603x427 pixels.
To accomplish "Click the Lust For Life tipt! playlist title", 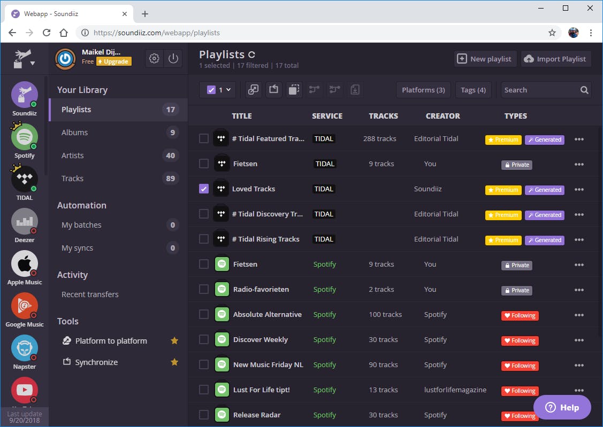I will 262,390.
